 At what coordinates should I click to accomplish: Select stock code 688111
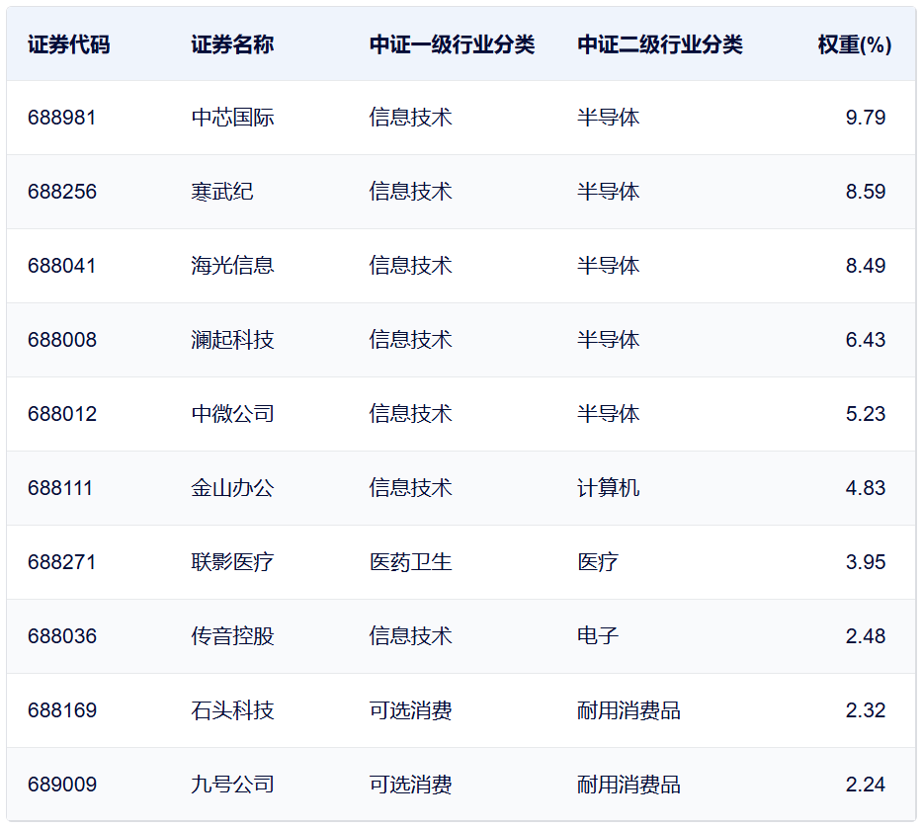[x=60, y=488]
